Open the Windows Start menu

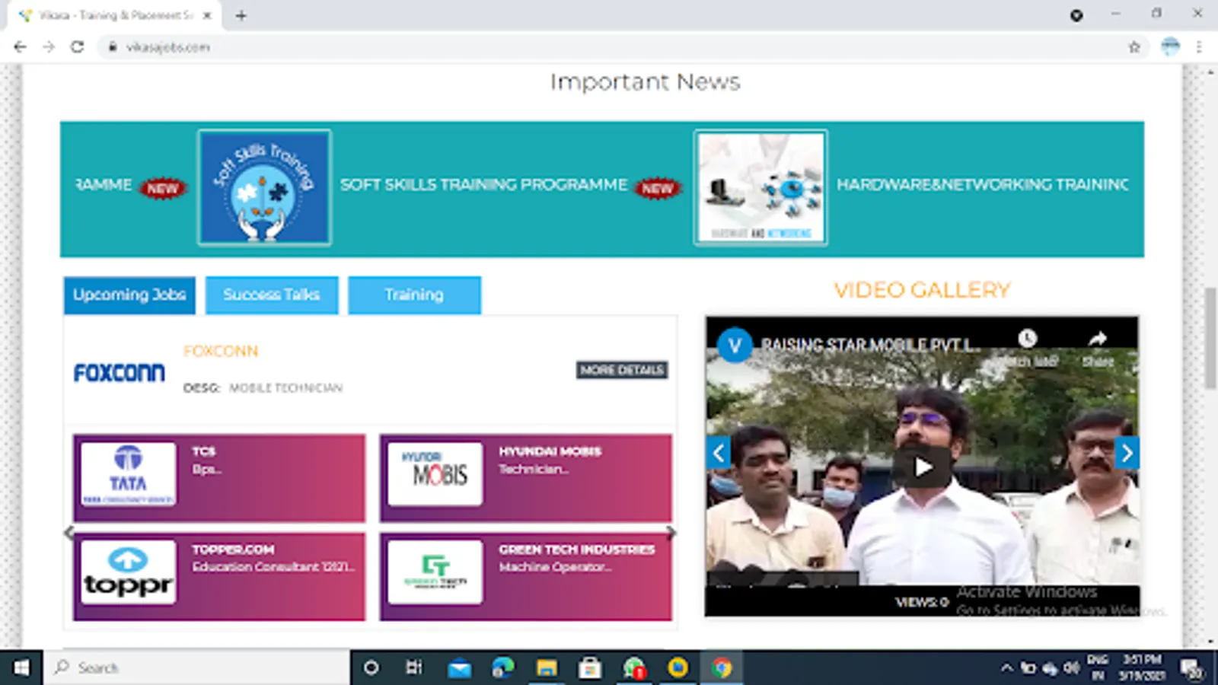pyautogui.click(x=21, y=667)
